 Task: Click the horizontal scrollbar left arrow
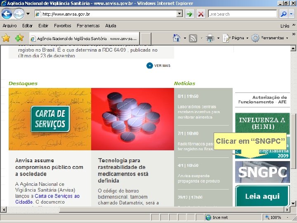click(x=4, y=209)
